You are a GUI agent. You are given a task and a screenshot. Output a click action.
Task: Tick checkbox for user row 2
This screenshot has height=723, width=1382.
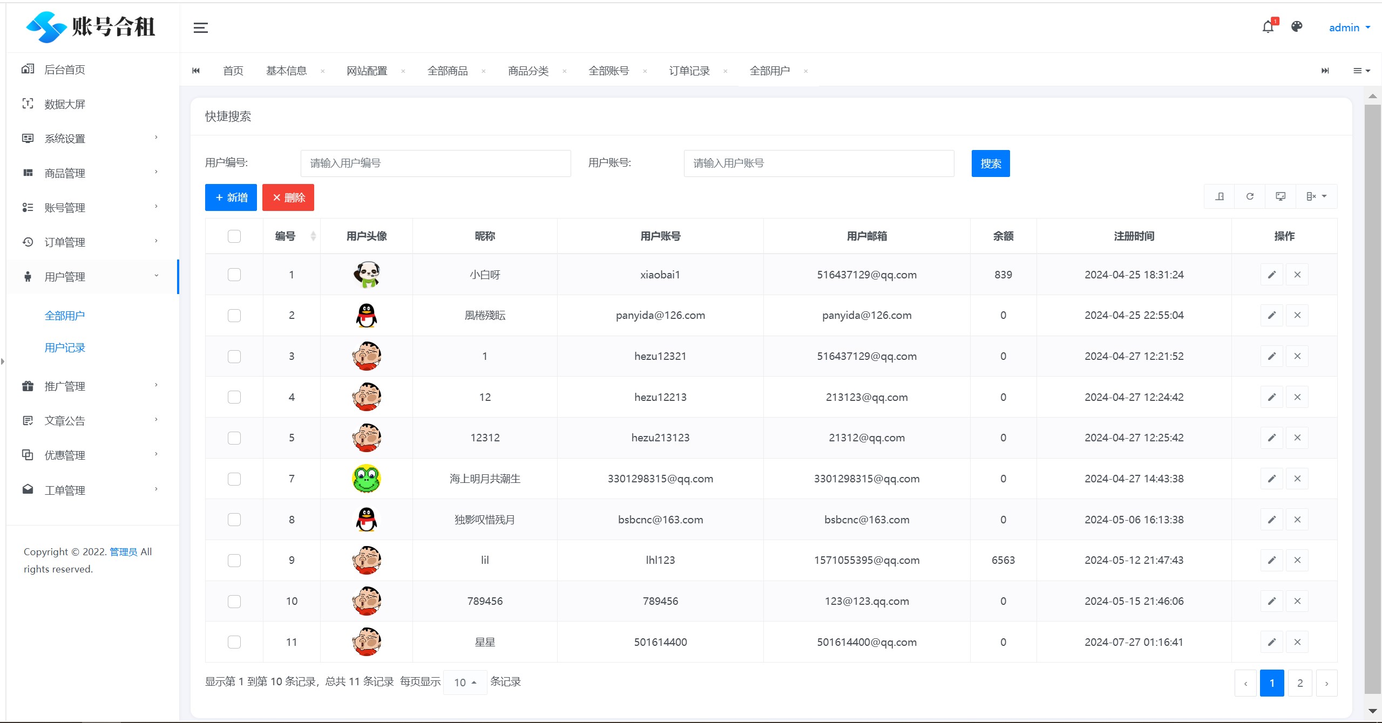[234, 315]
